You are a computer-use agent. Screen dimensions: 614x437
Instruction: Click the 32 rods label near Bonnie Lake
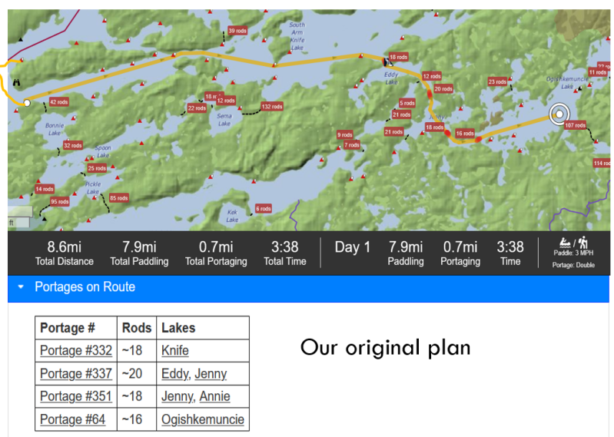pyautogui.click(x=73, y=145)
